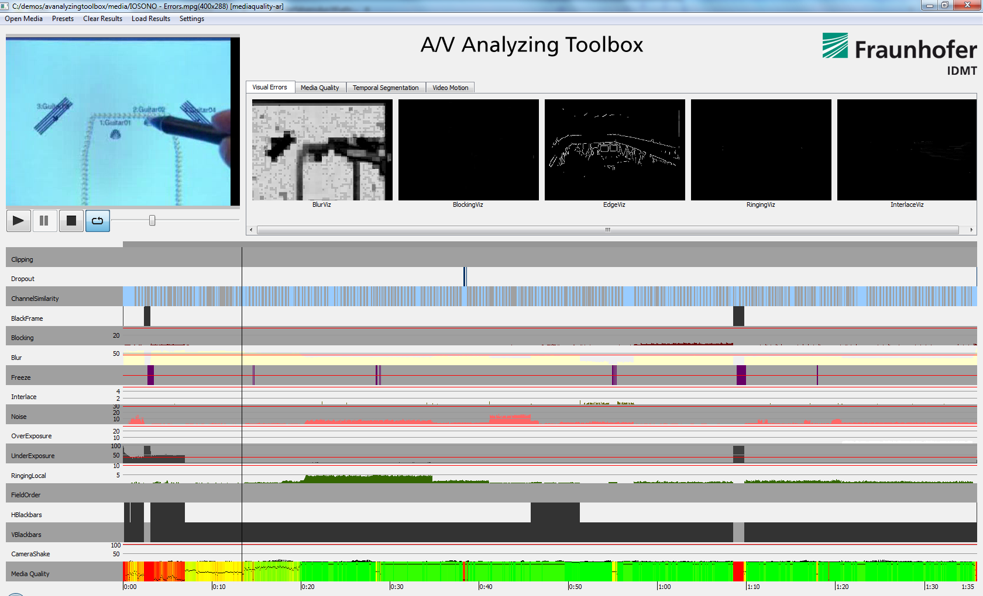Select the EdgeViz thumbnail
The image size is (983, 596).
point(615,150)
